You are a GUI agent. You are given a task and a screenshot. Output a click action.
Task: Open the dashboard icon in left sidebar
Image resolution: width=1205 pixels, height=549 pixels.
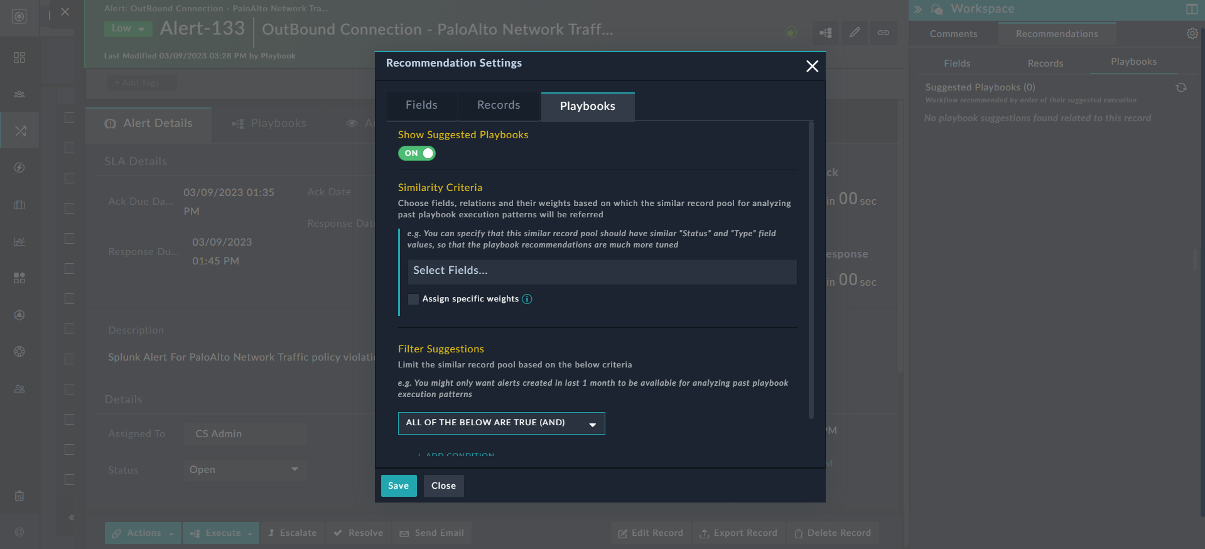tap(19, 57)
